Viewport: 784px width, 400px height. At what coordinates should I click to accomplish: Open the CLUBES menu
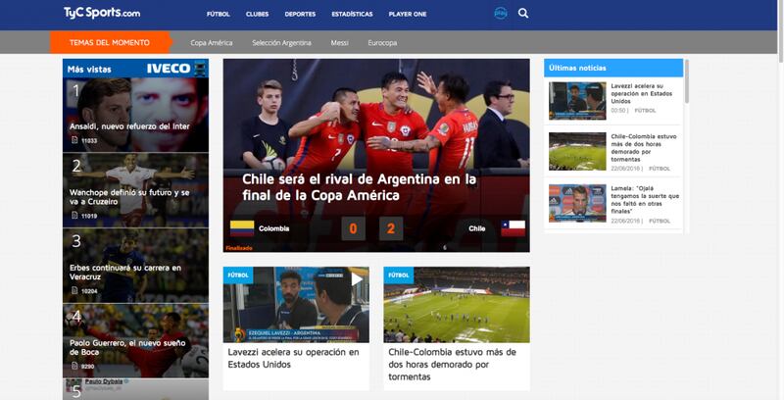258,14
